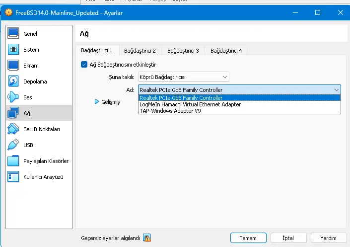
Task: Open the Şuna takılı dropdown
Action: click(184, 77)
